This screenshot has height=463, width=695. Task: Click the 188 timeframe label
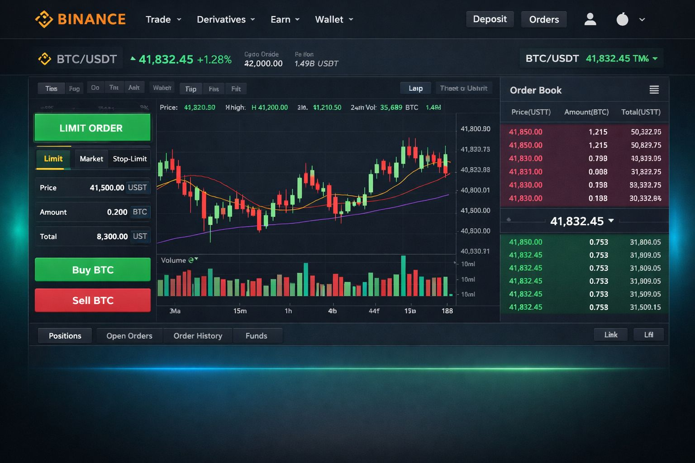click(447, 311)
